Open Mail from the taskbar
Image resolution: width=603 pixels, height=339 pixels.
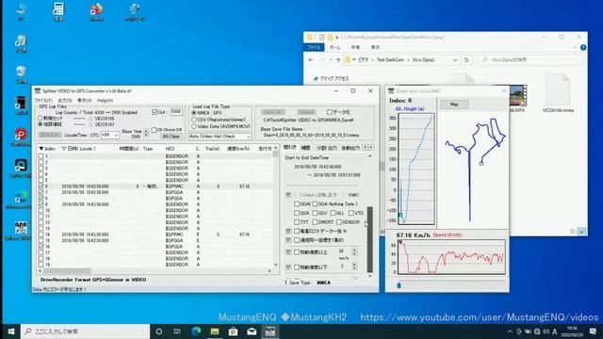click(x=252, y=331)
